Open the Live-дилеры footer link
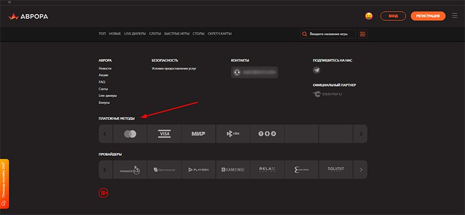 [108, 96]
